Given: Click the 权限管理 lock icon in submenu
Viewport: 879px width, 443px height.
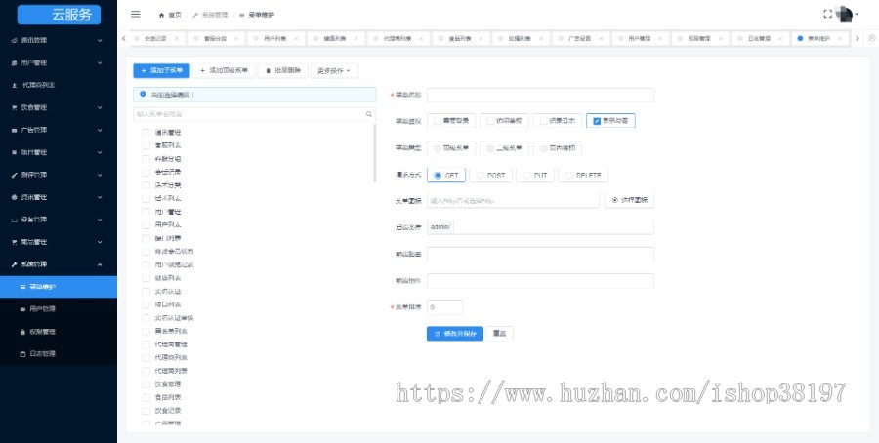Looking at the screenshot, I should click(x=23, y=332).
